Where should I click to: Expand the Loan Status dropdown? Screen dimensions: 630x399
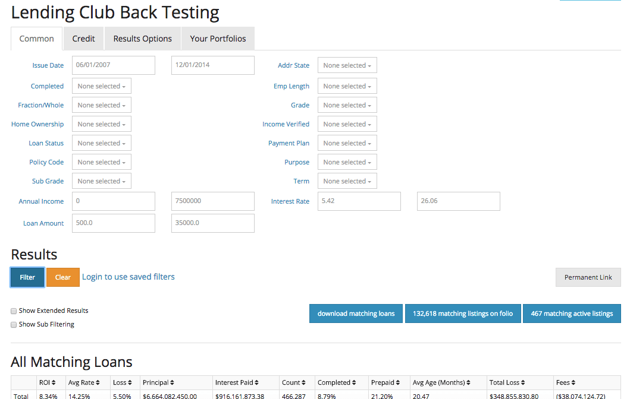pos(101,144)
